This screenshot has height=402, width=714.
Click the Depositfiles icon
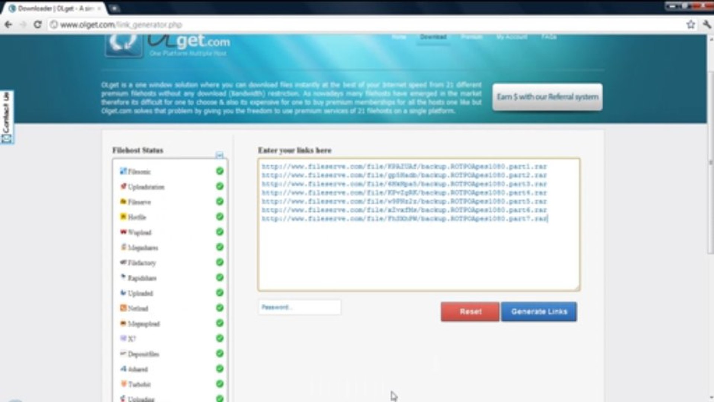tap(123, 354)
